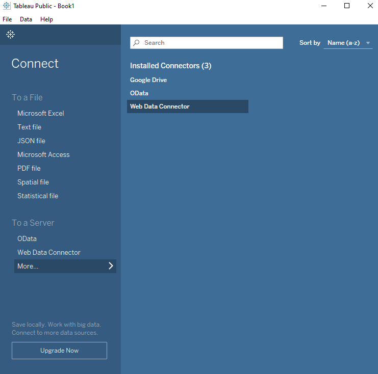Viewport: 378px width, 374px height.
Task: Connect to a Spatial file
Action: click(33, 182)
